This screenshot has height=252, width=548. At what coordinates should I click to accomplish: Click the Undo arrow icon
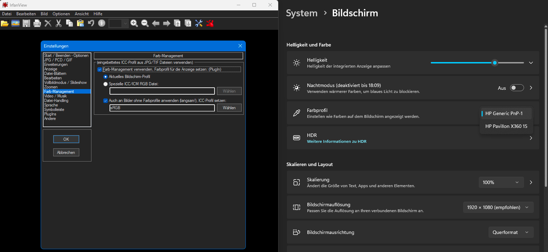click(91, 23)
